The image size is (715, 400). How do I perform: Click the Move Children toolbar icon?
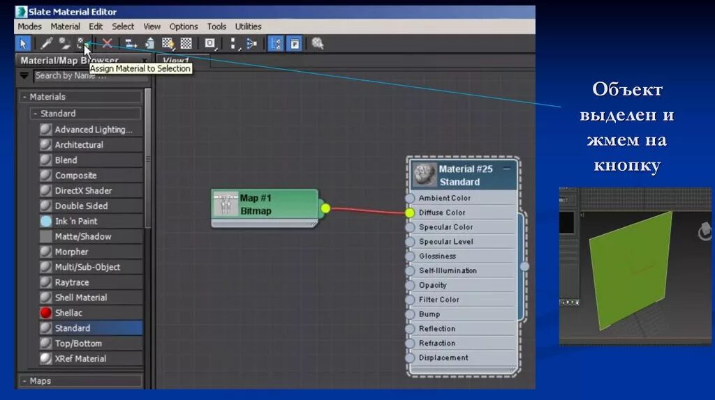click(x=131, y=44)
